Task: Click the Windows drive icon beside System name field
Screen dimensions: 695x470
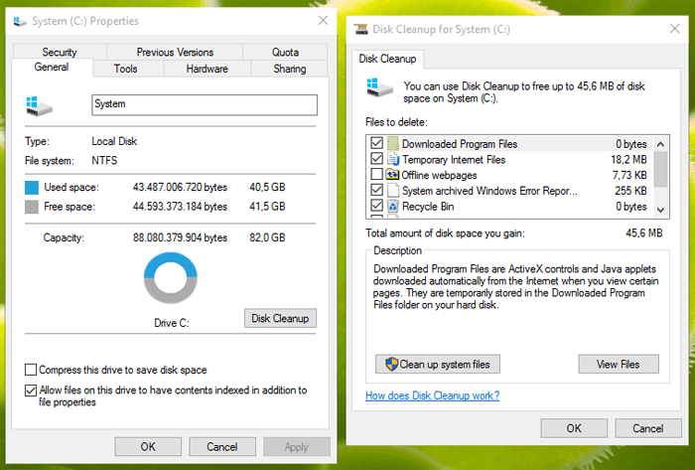Action: tap(39, 106)
